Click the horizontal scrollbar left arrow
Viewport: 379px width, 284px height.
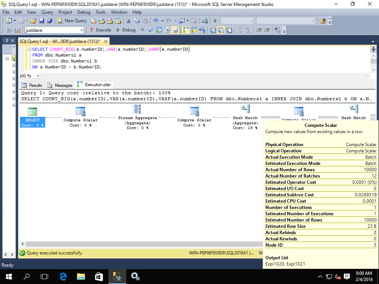pos(22,244)
